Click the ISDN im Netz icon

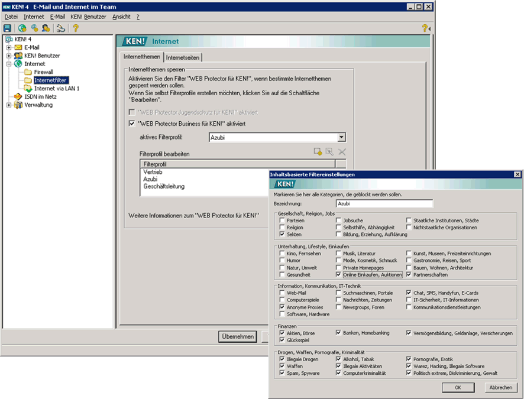pyautogui.click(x=18, y=97)
